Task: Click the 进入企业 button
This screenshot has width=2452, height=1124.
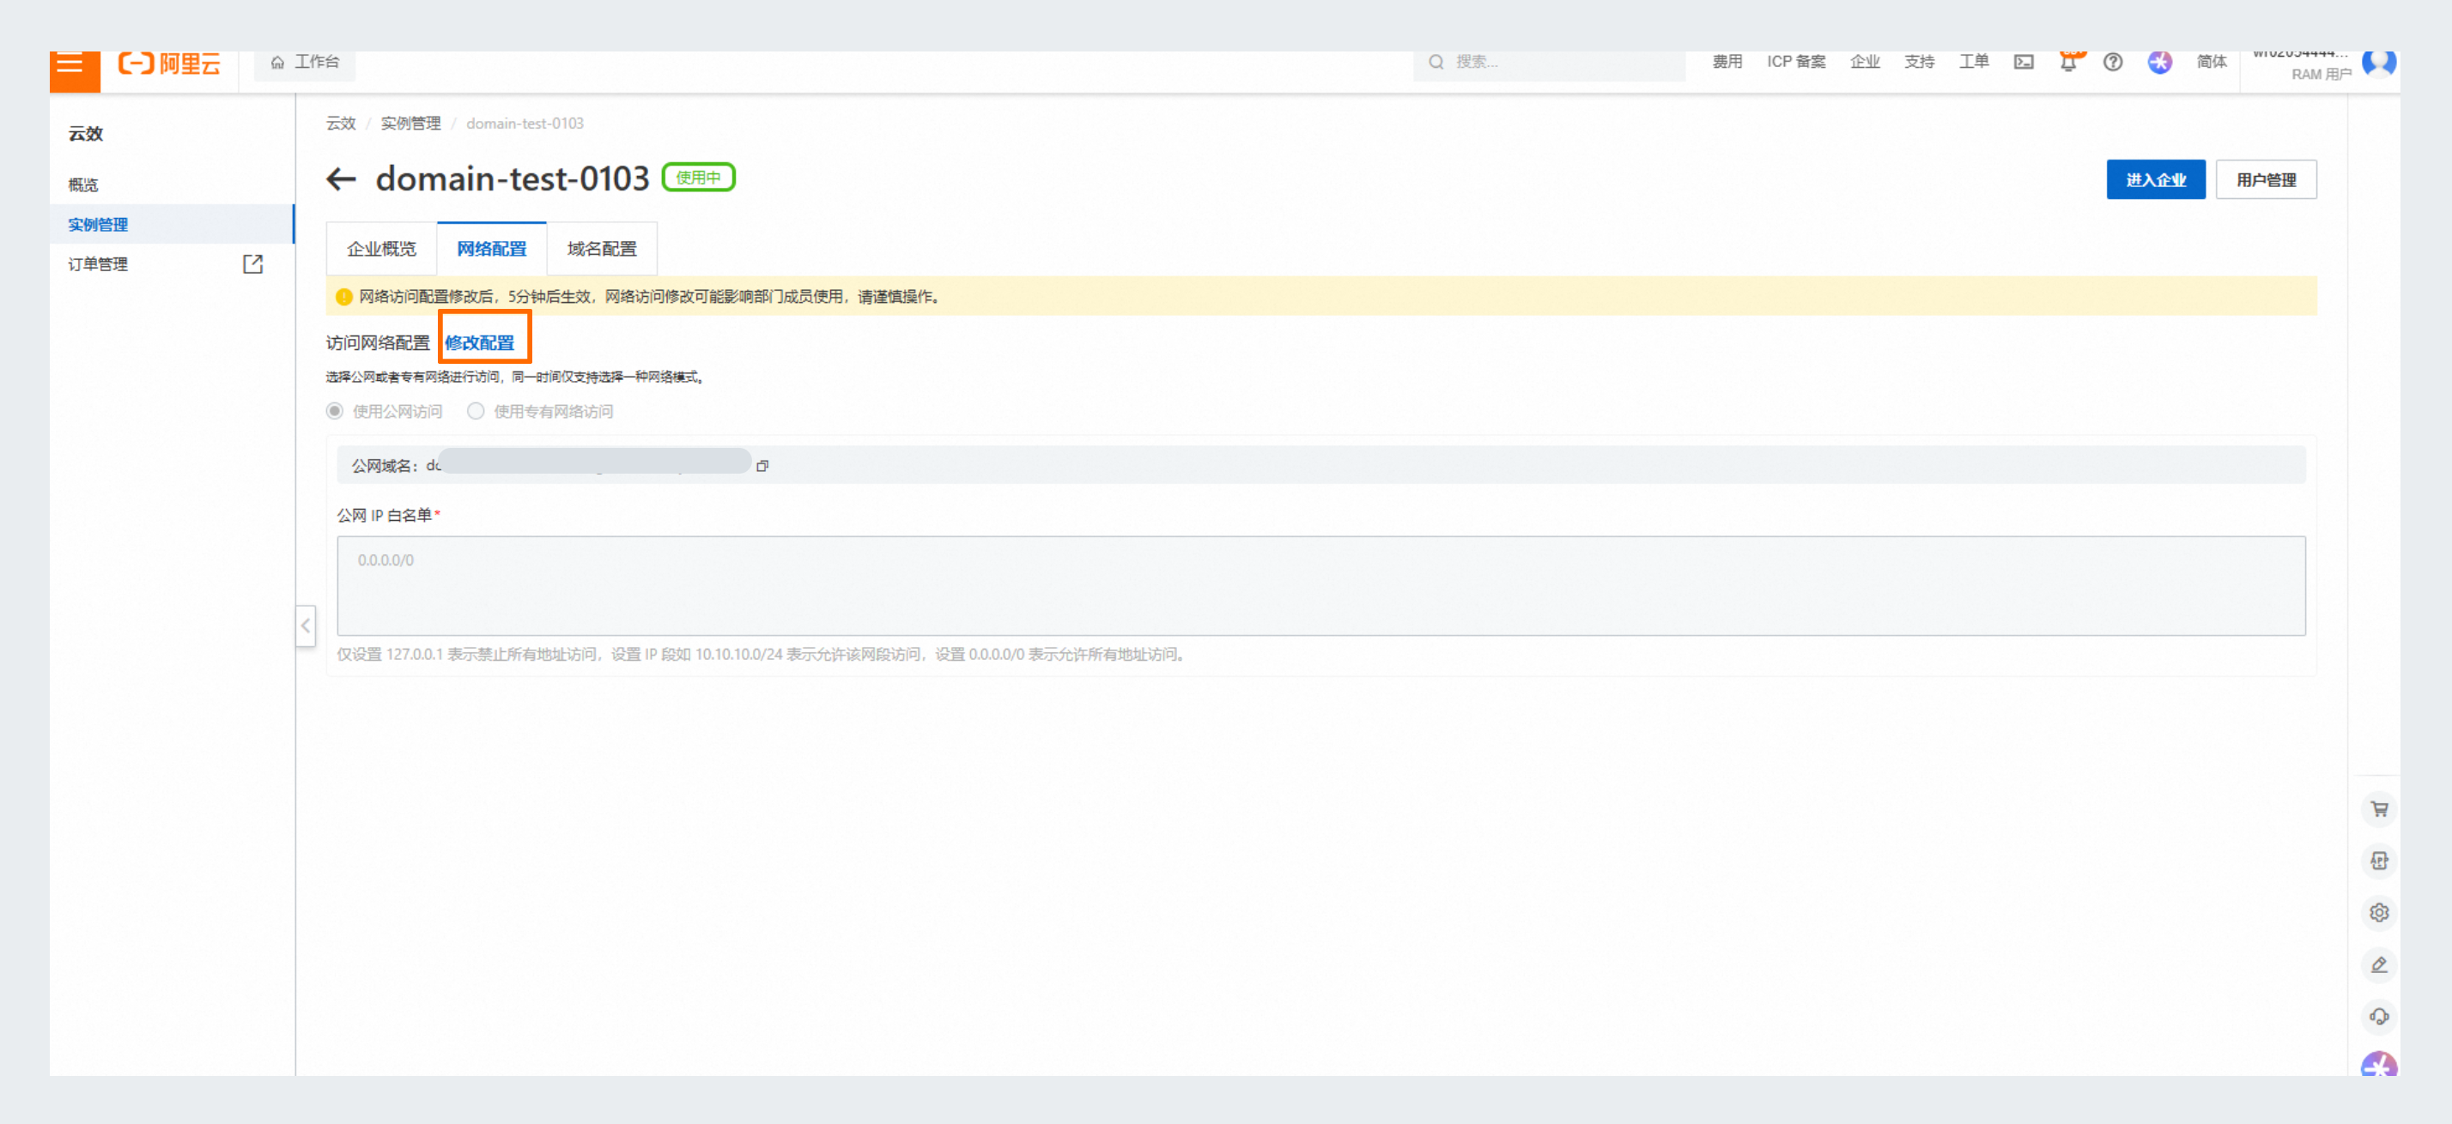Action: (x=2155, y=179)
